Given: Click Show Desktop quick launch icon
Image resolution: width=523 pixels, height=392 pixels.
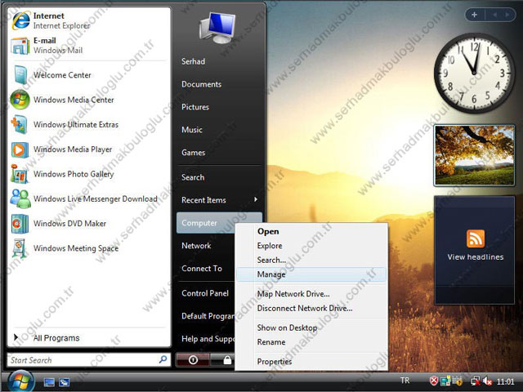Looking at the screenshot, I should 49,382.
